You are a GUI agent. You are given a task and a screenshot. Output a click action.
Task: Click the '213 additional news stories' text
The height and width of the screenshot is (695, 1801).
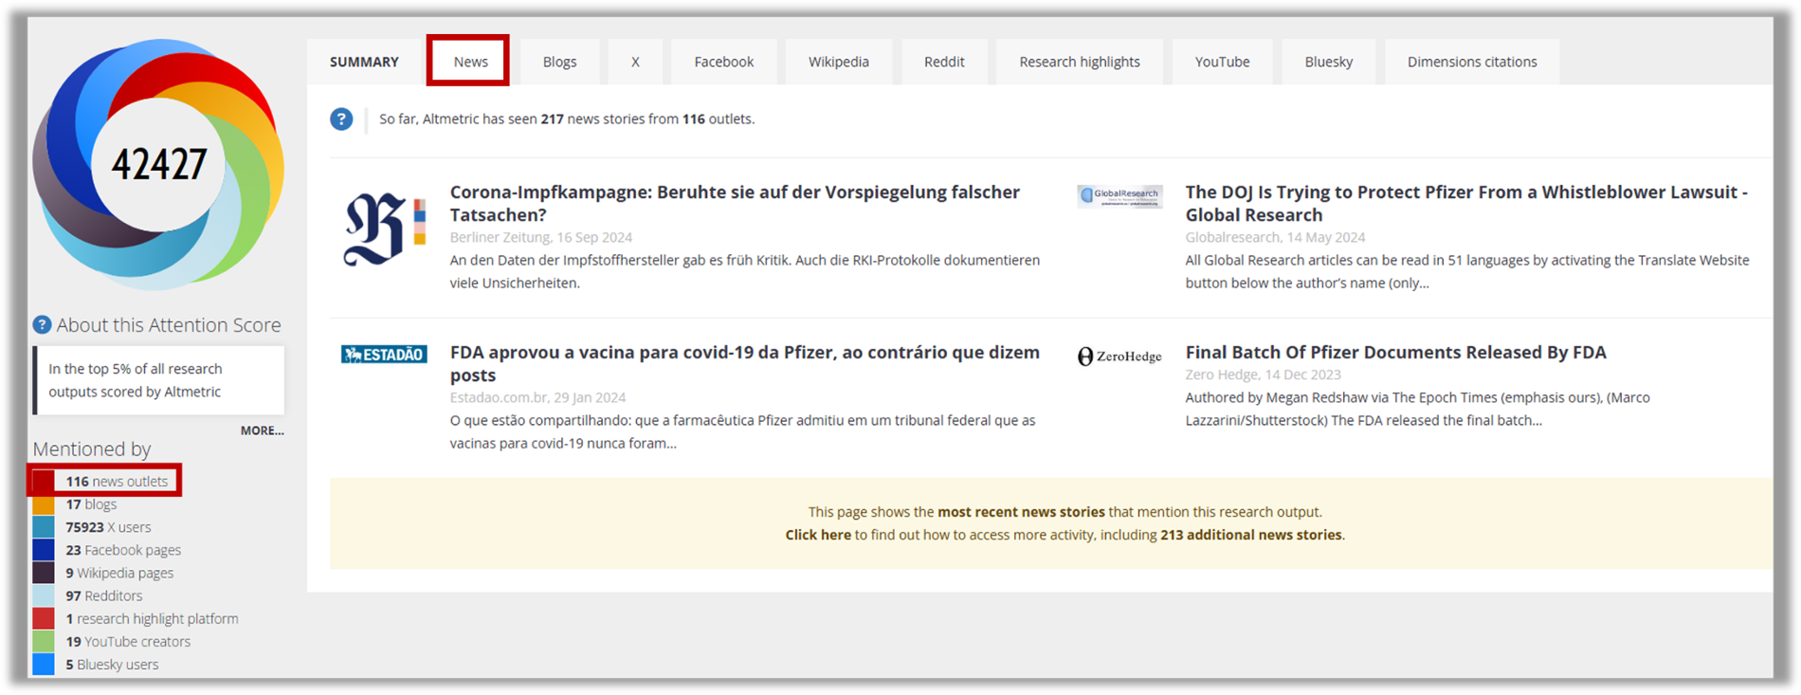click(1251, 535)
